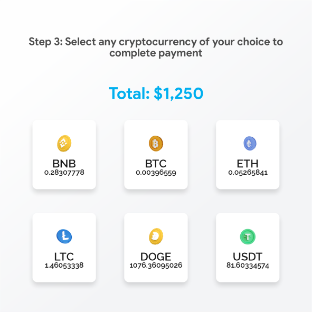
Task: Click the ETH amount 0.05265841
Action: [x=248, y=173]
